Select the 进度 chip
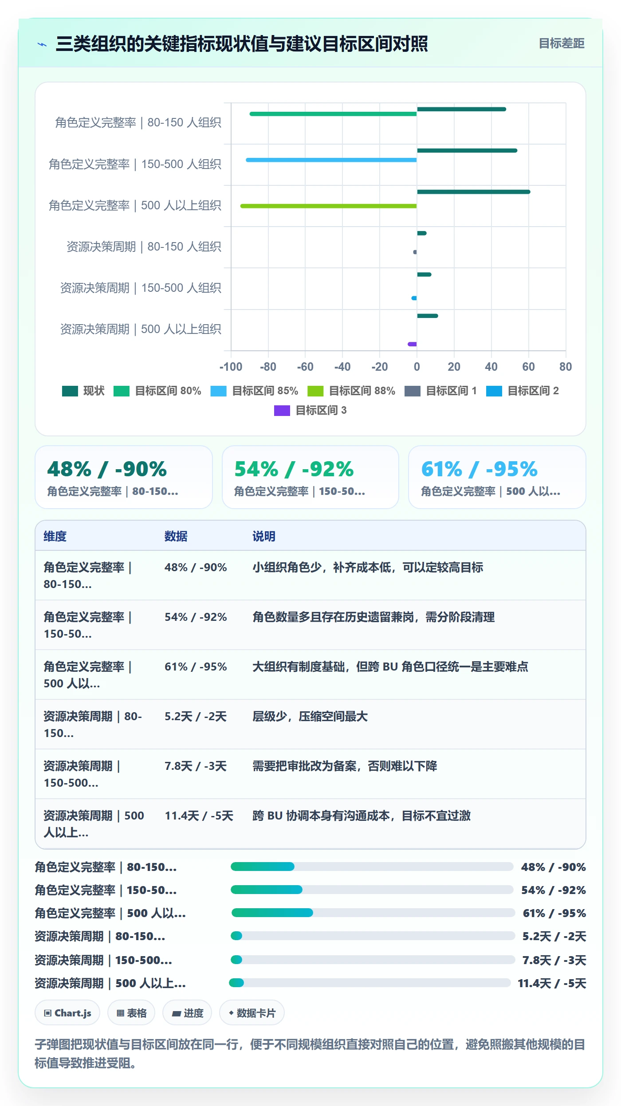The width and height of the screenshot is (621, 1106). (x=187, y=1013)
